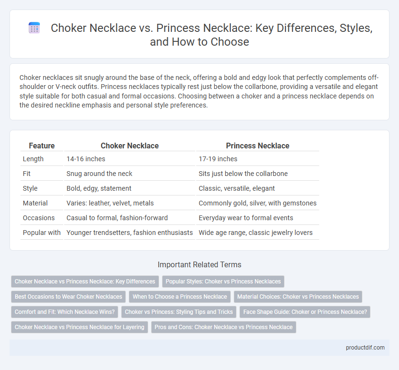This screenshot has width=399, height=370.
Task: Click the '14-16 inches' cell
Action: pyautogui.click(x=130, y=159)
